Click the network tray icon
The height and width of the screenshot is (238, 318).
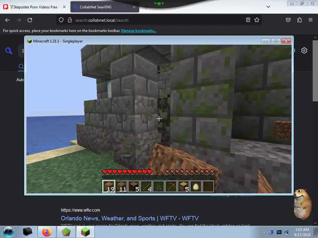(279, 232)
